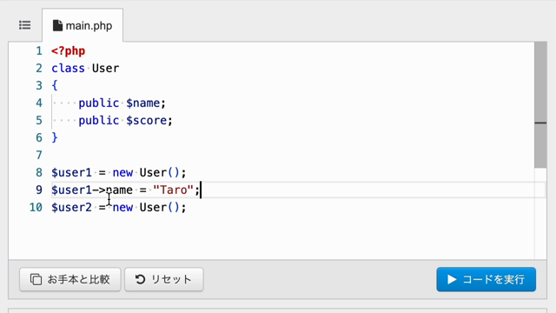Click the $user2 variable on line 10
556x313 pixels.
71,207
